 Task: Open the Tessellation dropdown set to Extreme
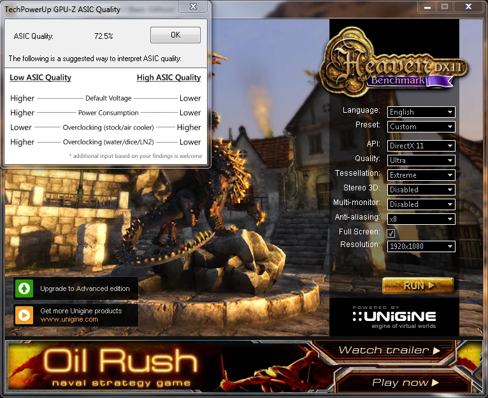[421, 175]
